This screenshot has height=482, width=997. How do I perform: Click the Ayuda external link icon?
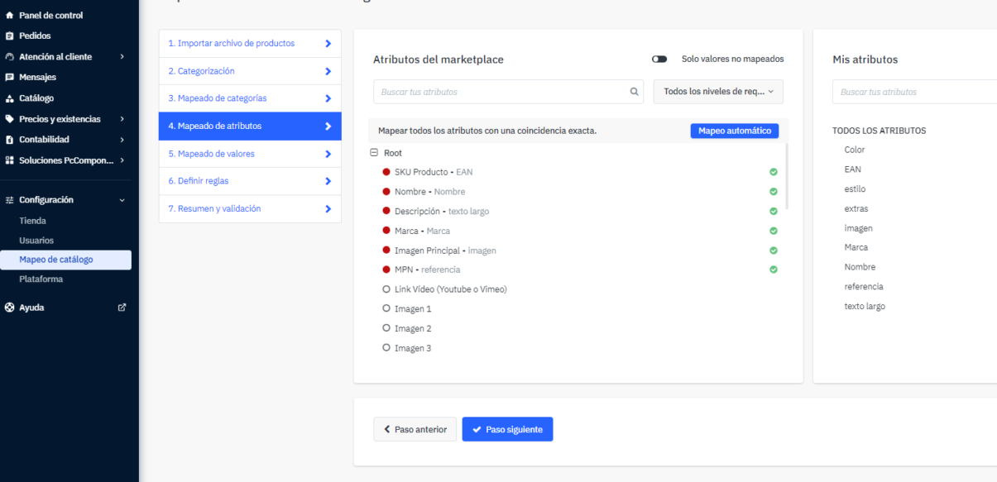pyautogui.click(x=122, y=308)
